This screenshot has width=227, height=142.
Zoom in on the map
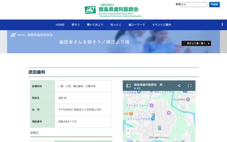(128, 130)
